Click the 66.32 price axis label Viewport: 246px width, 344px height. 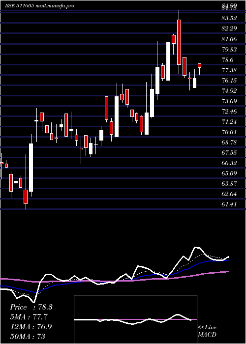[229, 163]
